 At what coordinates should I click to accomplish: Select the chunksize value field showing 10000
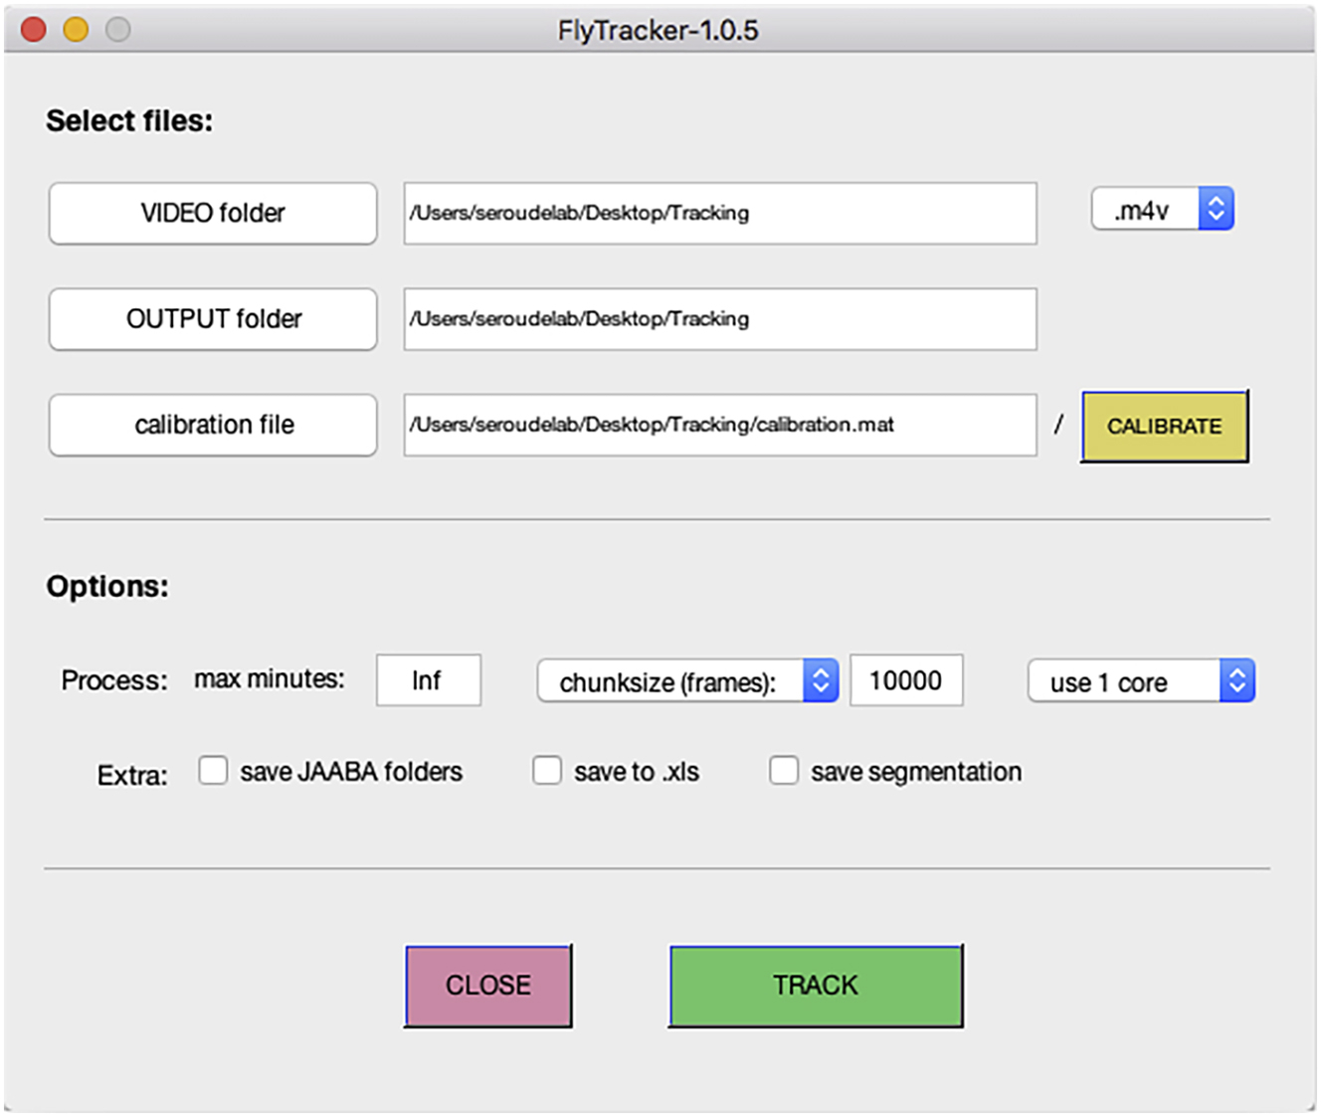906,680
